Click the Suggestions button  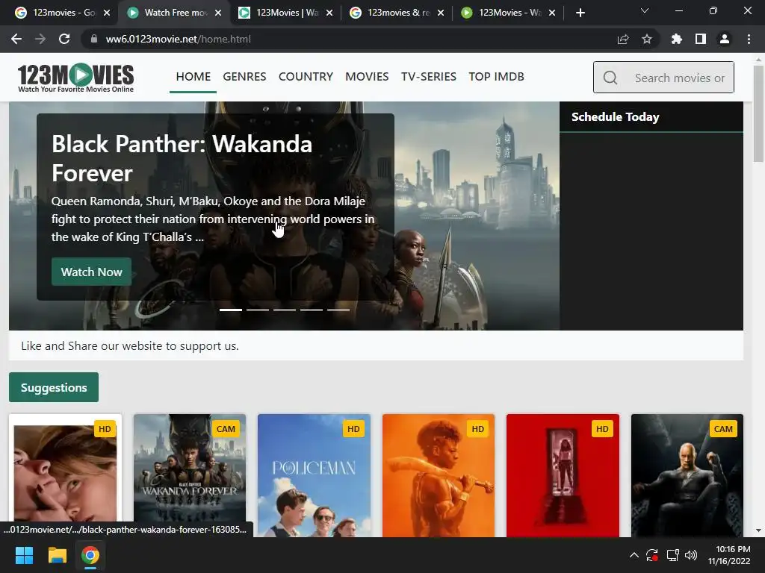(54, 387)
